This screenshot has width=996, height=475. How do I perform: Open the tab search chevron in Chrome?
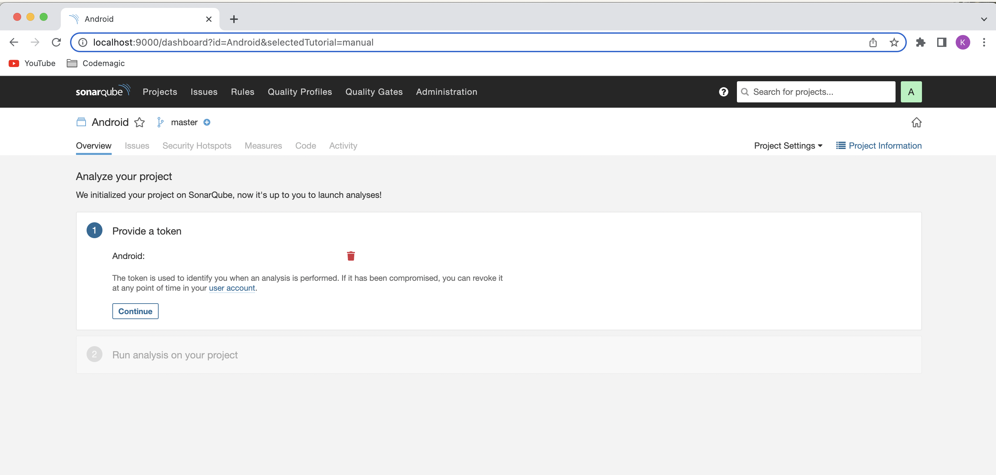pyautogui.click(x=984, y=19)
